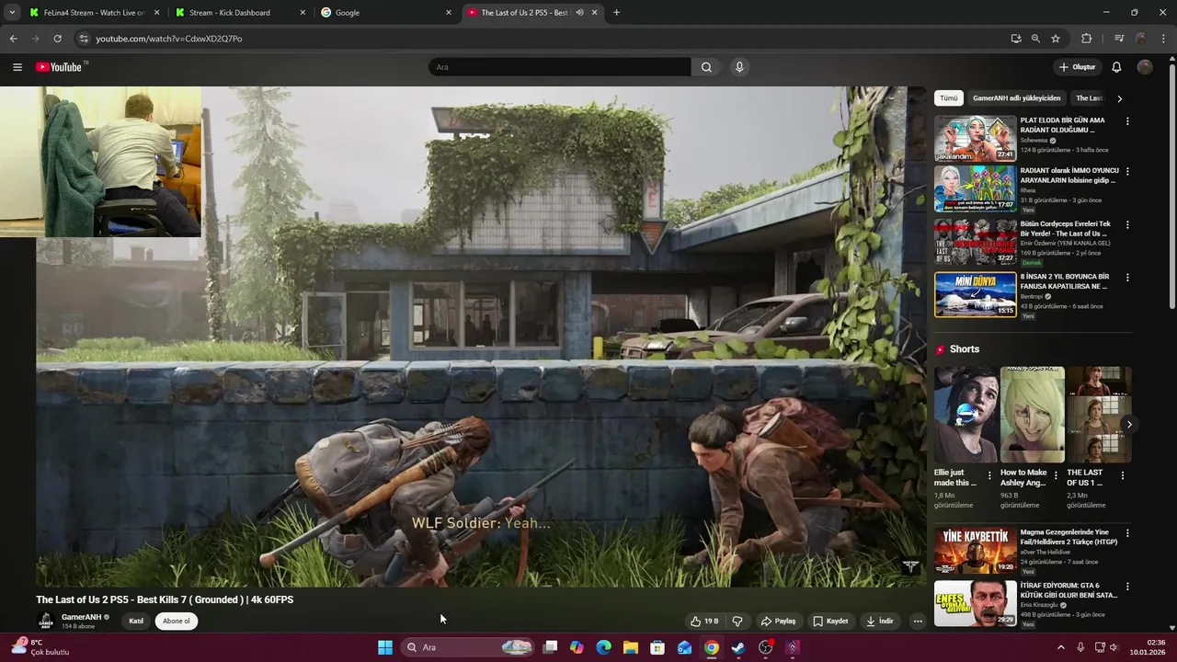This screenshot has width=1177, height=662.
Task: Open Chrome extensions puzzle icon
Action: 1086,39
